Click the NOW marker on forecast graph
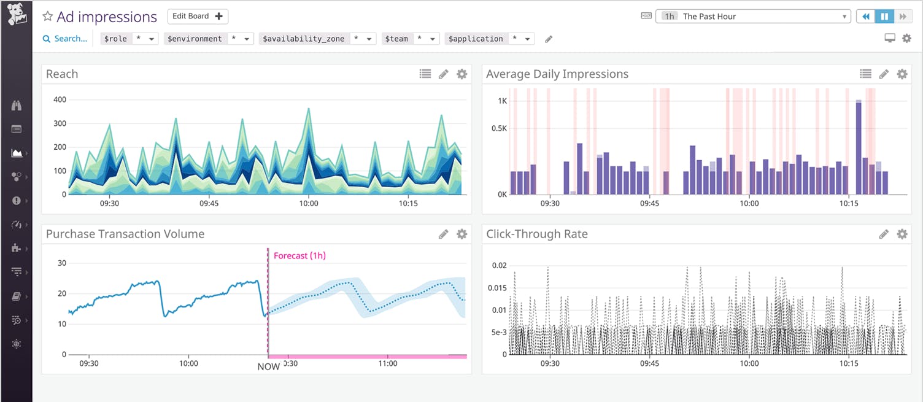Image resolution: width=923 pixels, height=402 pixels. pyautogui.click(x=268, y=366)
